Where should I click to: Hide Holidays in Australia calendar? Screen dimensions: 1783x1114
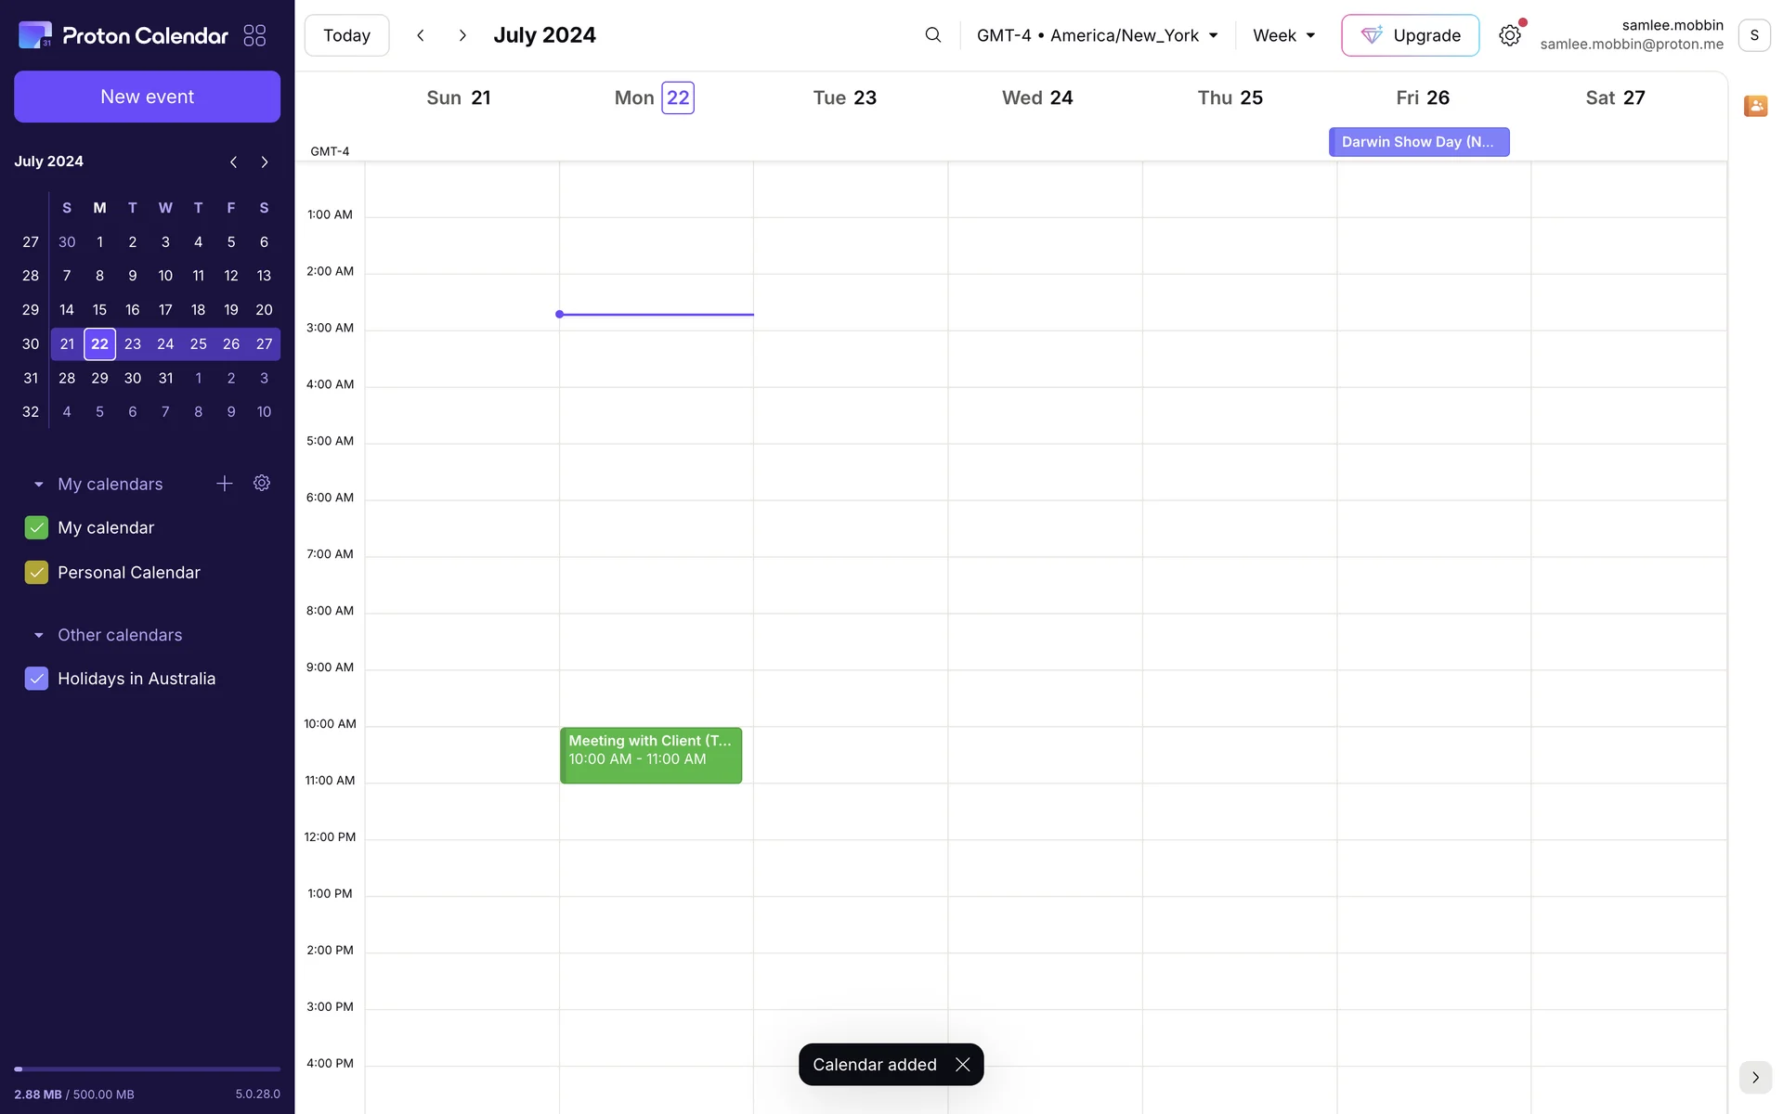point(36,679)
